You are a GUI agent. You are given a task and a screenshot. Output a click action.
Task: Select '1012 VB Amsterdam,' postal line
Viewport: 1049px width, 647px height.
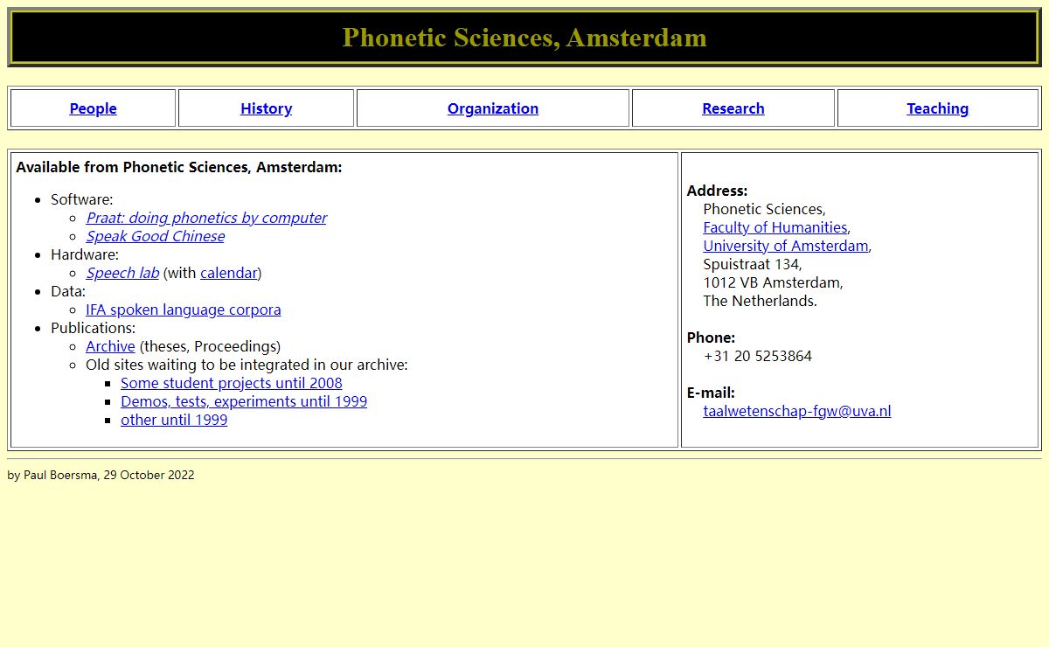[774, 282]
